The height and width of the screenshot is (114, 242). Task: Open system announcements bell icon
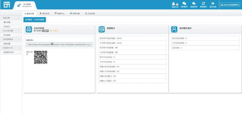click(175, 5)
